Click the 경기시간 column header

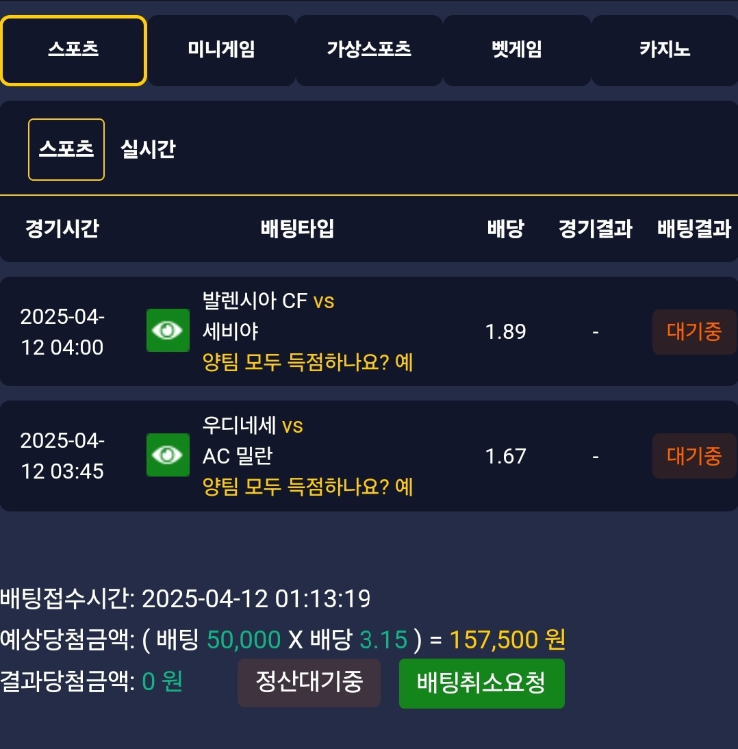click(x=62, y=229)
